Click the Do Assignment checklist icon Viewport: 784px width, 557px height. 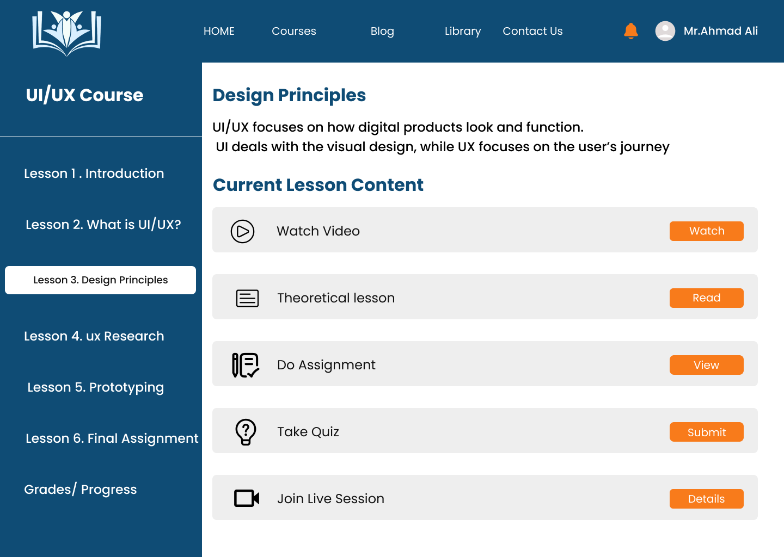(246, 365)
